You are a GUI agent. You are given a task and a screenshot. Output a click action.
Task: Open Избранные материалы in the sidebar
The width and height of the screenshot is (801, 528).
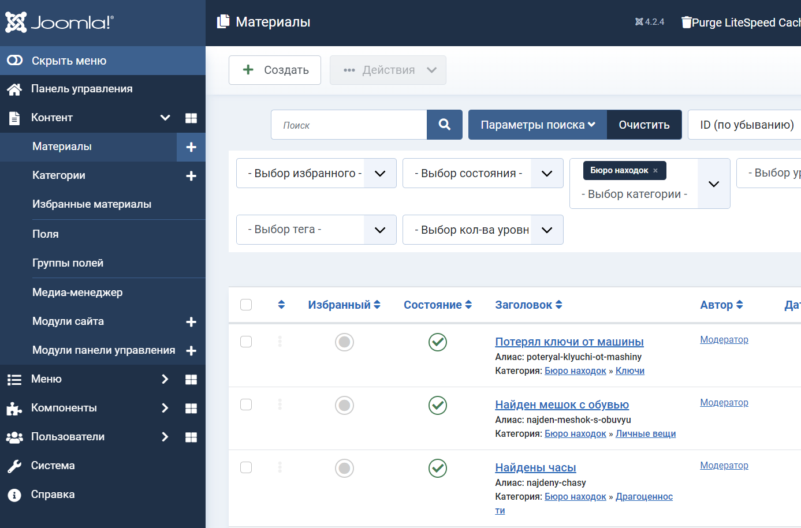click(x=92, y=204)
